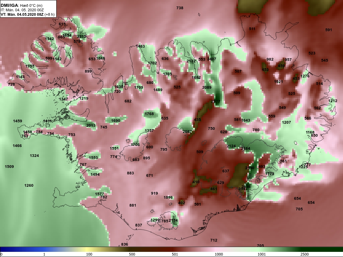This screenshot has width=343, height=257.
Task: Click the 1755 map value
Action: pos(30,66)
